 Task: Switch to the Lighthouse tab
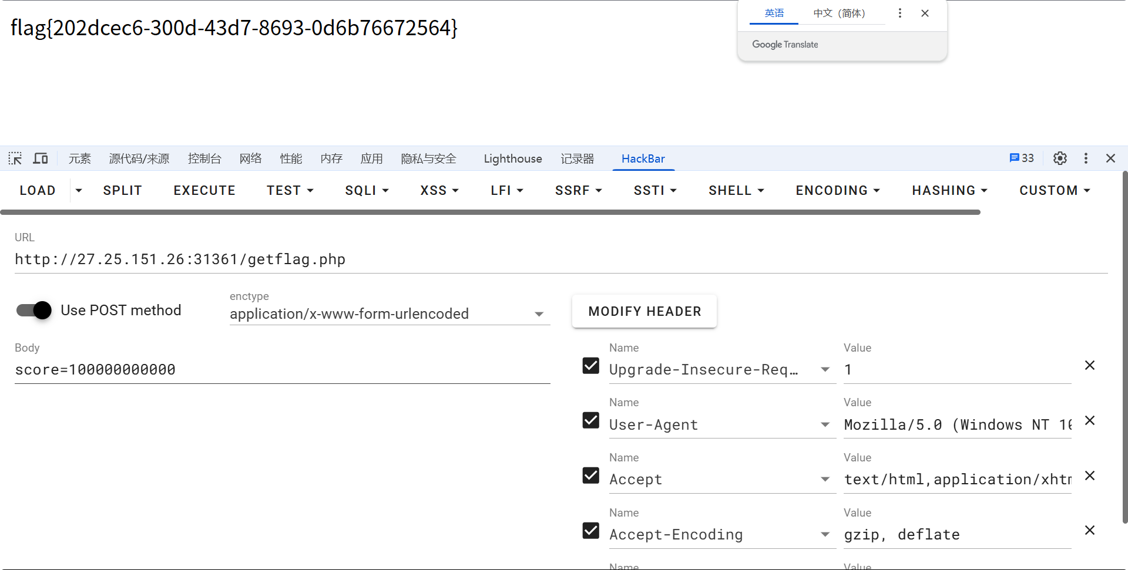pyautogui.click(x=512, y=158)
